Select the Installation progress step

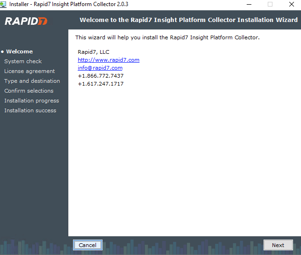[x=32, y=101]
